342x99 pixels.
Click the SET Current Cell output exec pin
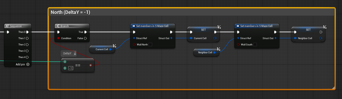click(216, 32)
